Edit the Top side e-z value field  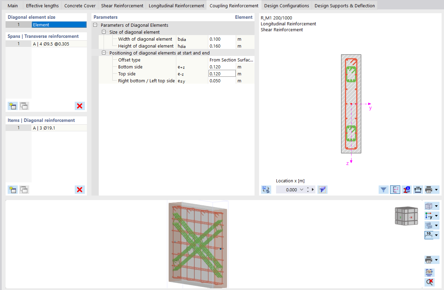click(x=221, y=73)
